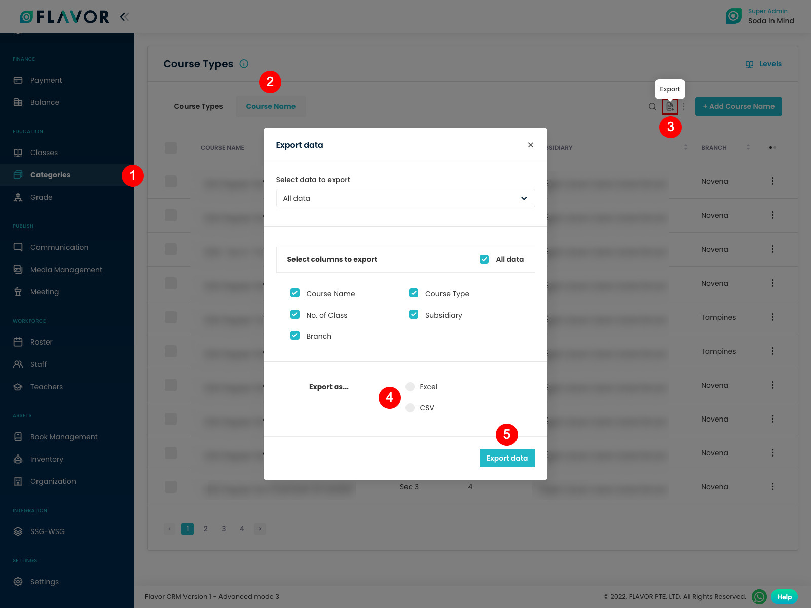Open Meeting in the sidebar

point(44,292)
